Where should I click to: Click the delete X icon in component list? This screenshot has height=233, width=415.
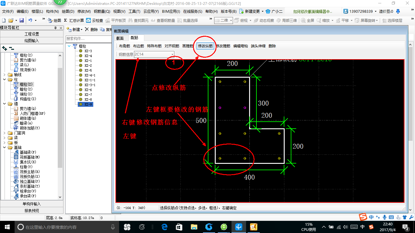(87, 29)
